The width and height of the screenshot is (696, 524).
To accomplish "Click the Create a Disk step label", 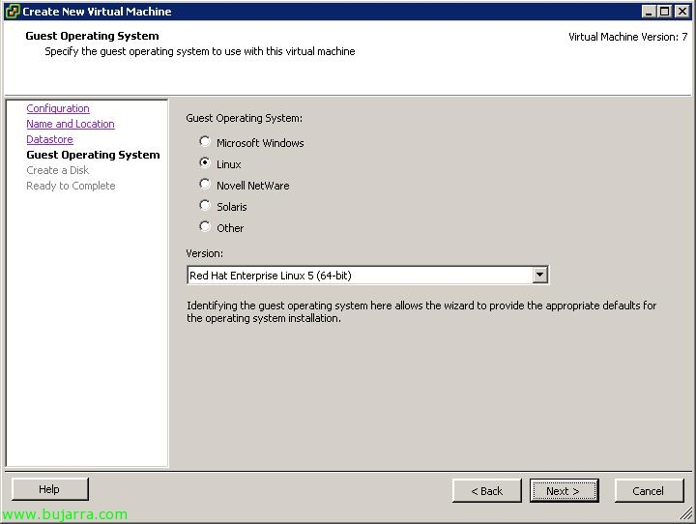I will point(57,170).
